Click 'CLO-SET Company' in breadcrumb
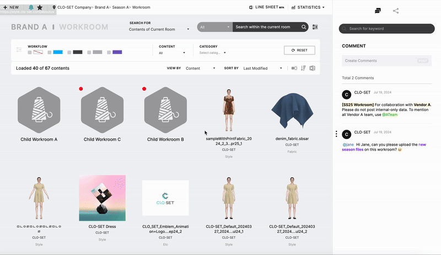 (74, 7)
